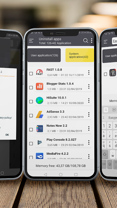The width and height of the screenshot is (117, 208).
Task: Tap the 123 symbols key
Action: pos(104,164)
